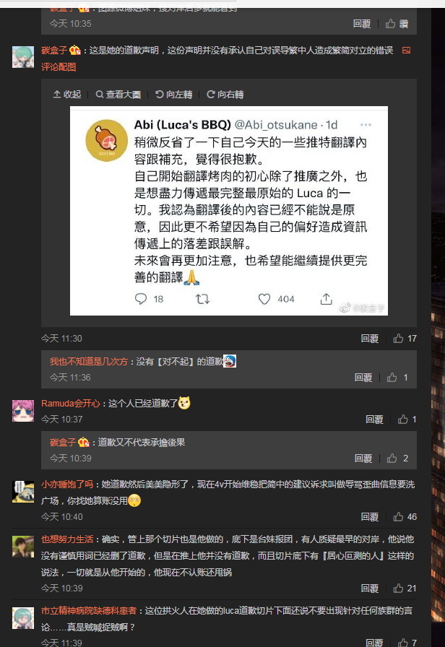The height and width of the screenshot is (647, 445).
Task: Collapse the image with 收起
Action: (x=67, y=95)
